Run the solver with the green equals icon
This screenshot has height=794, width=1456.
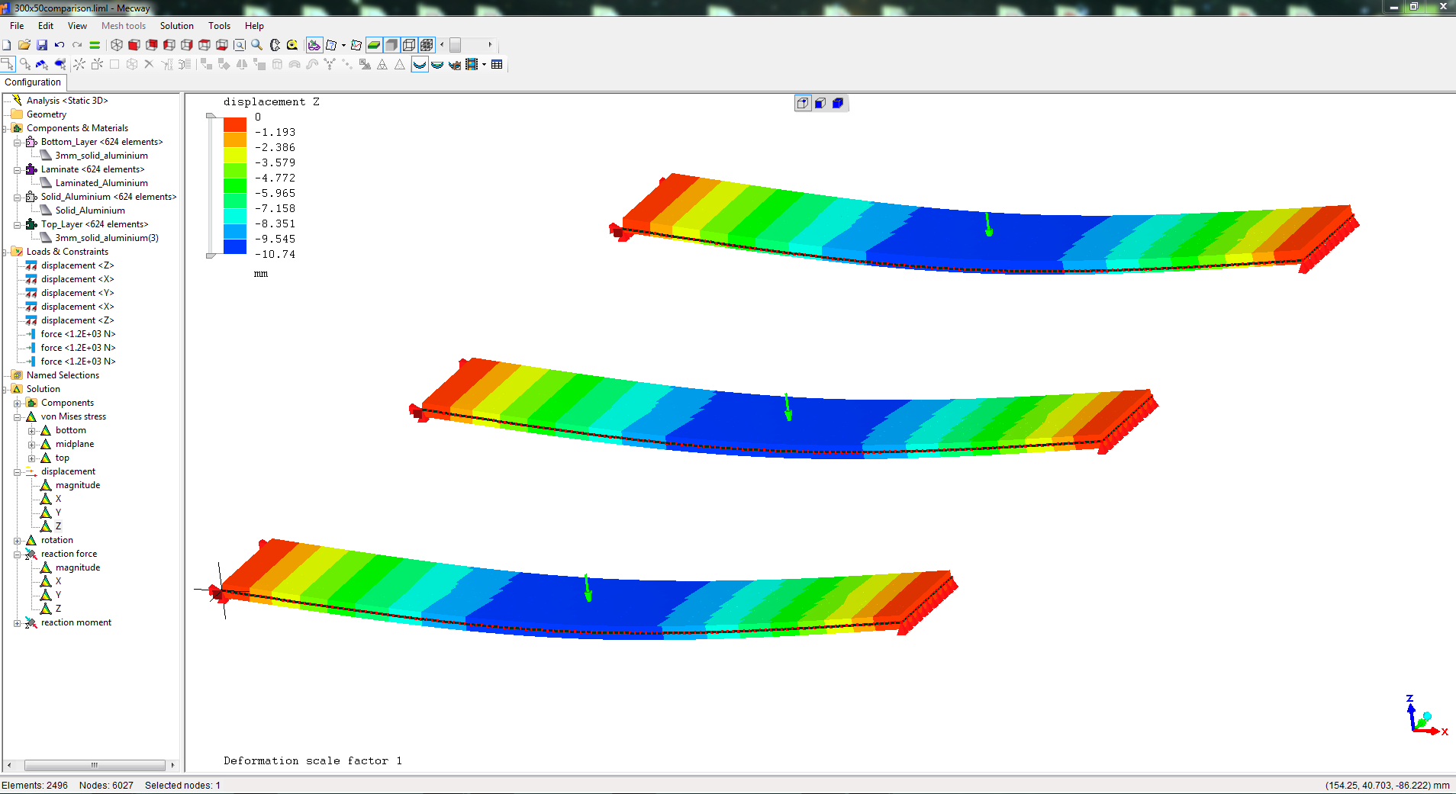pos(95,45)
